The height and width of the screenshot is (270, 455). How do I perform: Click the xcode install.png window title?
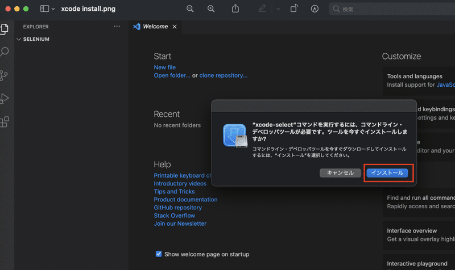click(88, 9)
